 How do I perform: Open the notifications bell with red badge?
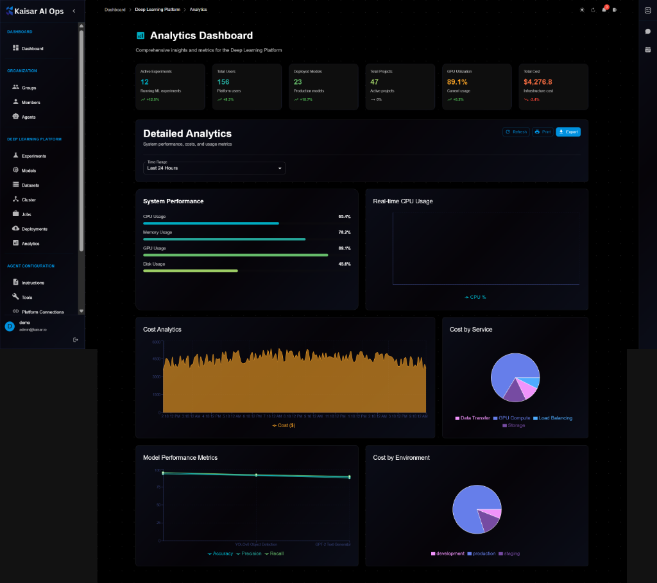[603, 10]
